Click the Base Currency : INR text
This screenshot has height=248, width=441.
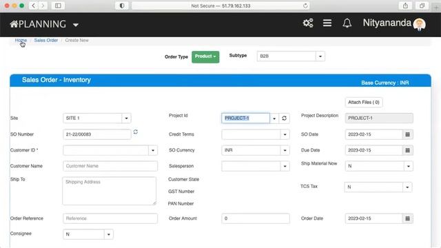(x=384, y=83)
